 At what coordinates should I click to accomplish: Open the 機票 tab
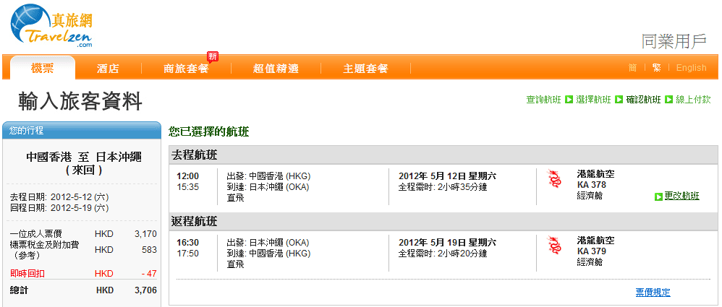point(42,68)
